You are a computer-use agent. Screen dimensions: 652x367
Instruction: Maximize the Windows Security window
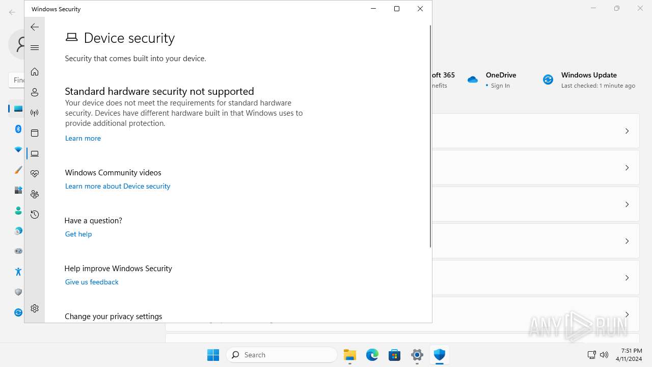[397, 9]
